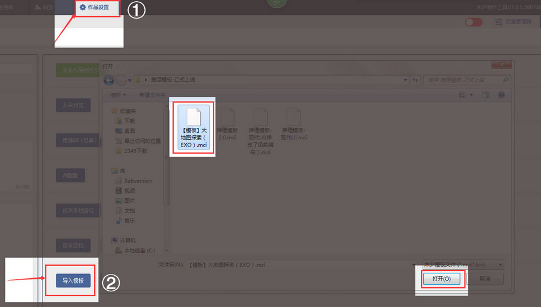This screenshot has width=541, height=307.
Task: Select 桌面 in the favorites list
Action: click(x=129, y=131)
